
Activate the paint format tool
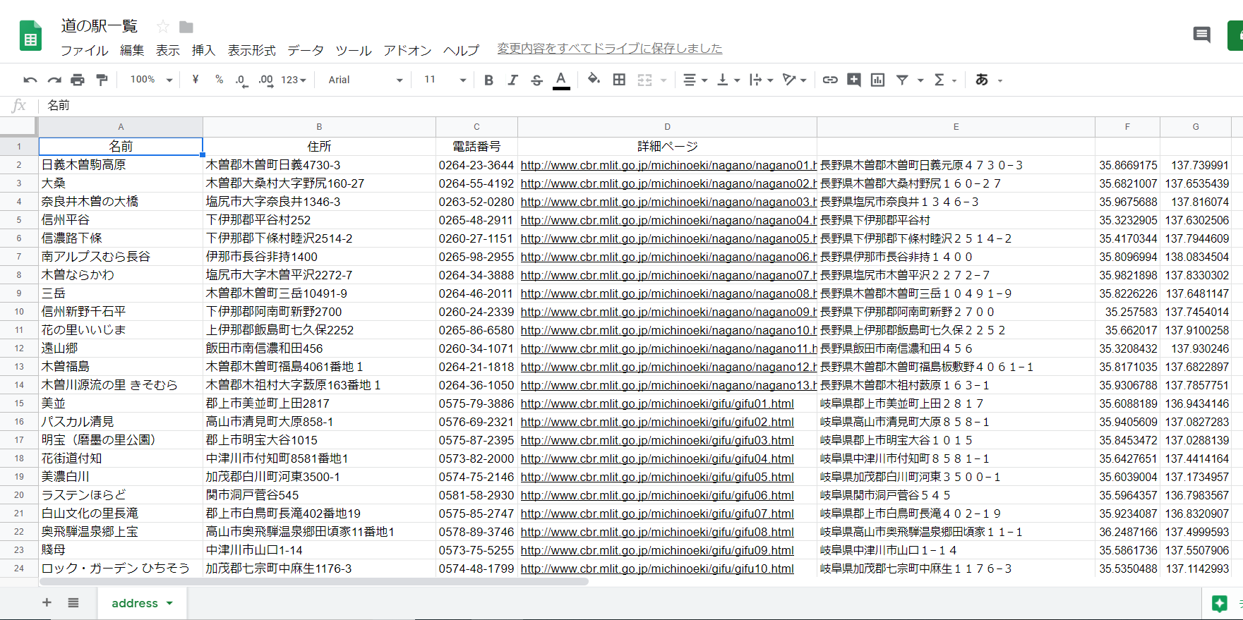click(102, 80)
